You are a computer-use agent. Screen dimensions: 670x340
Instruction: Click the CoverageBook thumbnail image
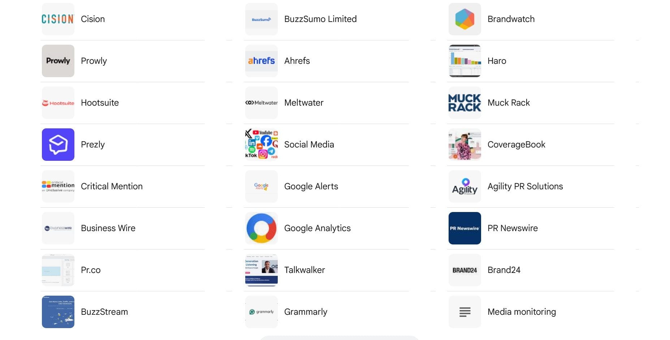[x=464, y=145]
